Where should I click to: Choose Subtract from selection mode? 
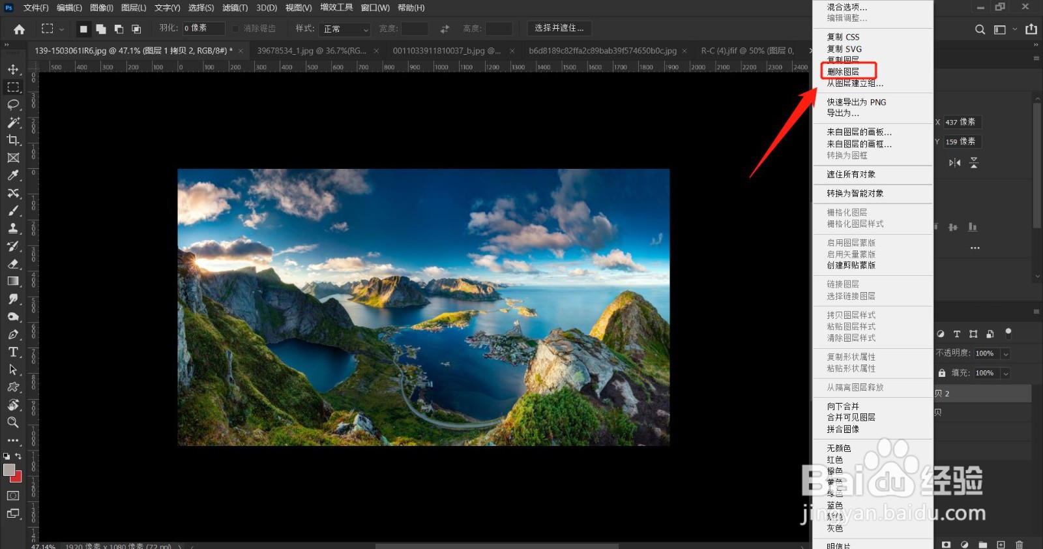pos(119,29)
